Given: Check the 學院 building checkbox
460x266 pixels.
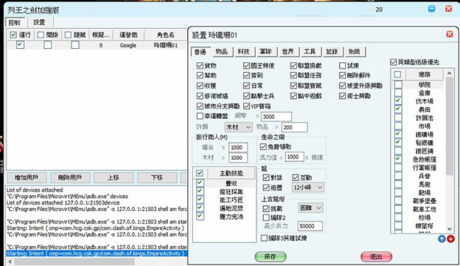Looking at the screenshot, I should 398,85.
